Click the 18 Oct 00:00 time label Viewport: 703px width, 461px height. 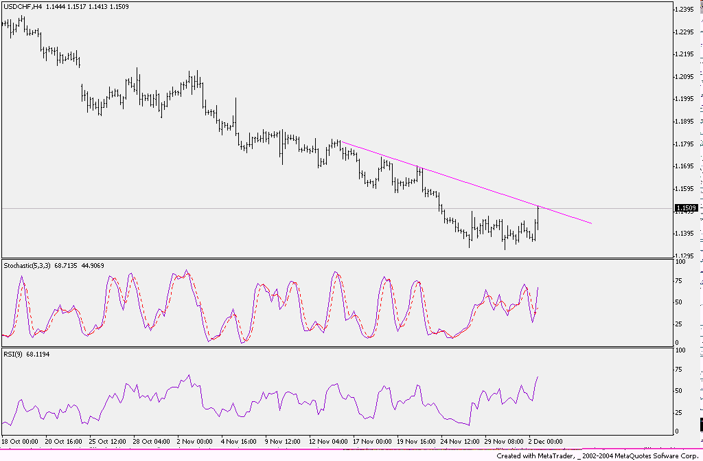click(20, 442)
